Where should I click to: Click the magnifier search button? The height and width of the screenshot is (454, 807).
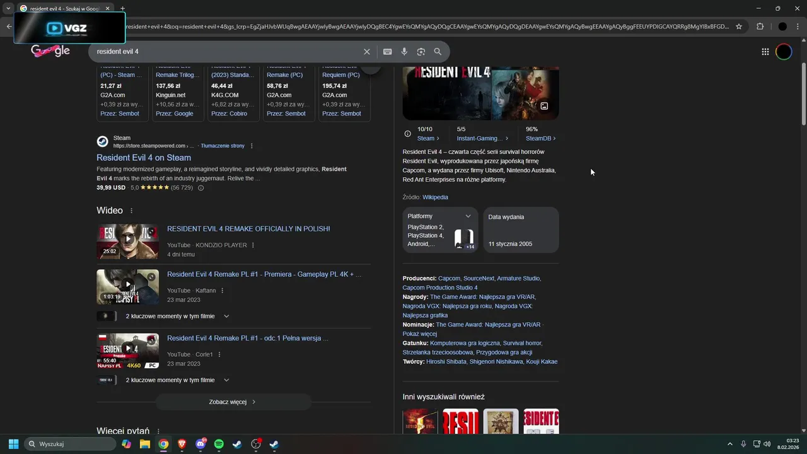(x=438, y=52)
